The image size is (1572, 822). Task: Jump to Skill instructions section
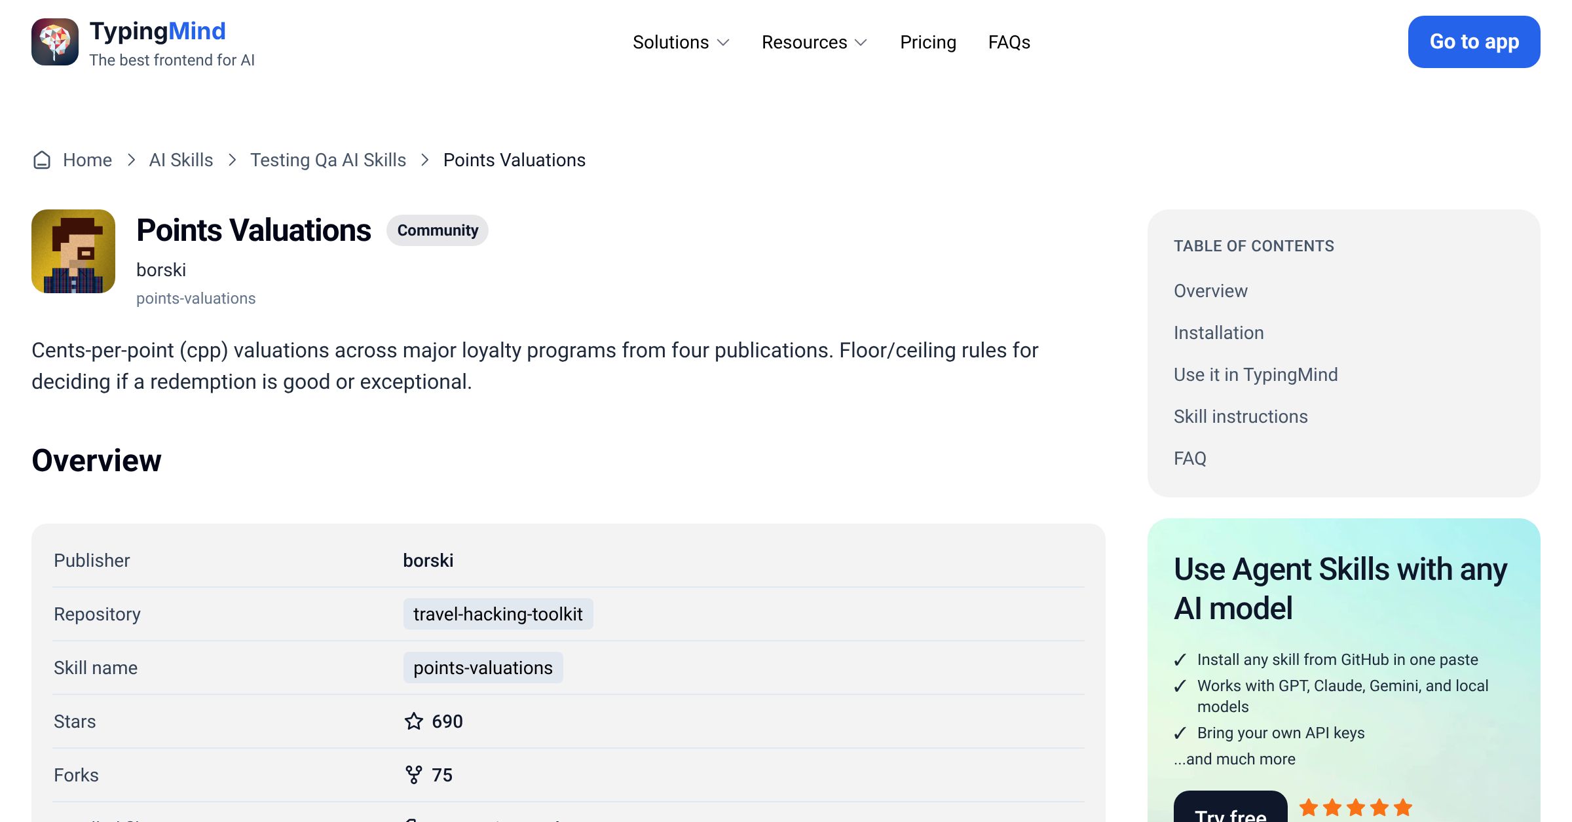pyautogui.click(x=1241, y=417)
